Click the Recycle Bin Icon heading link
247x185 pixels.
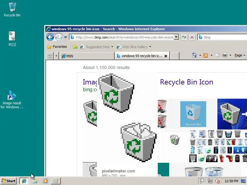[186, 82]
